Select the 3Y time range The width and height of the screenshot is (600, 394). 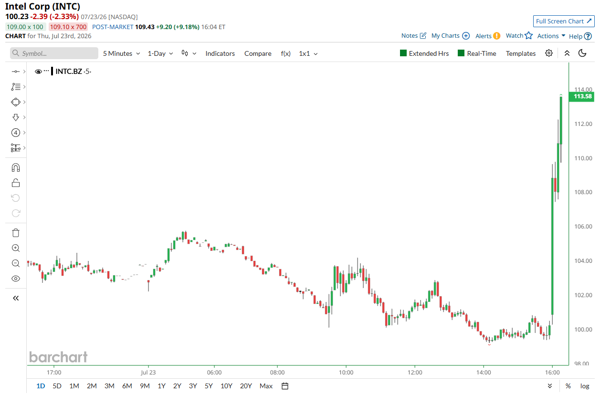pos(193,386)
